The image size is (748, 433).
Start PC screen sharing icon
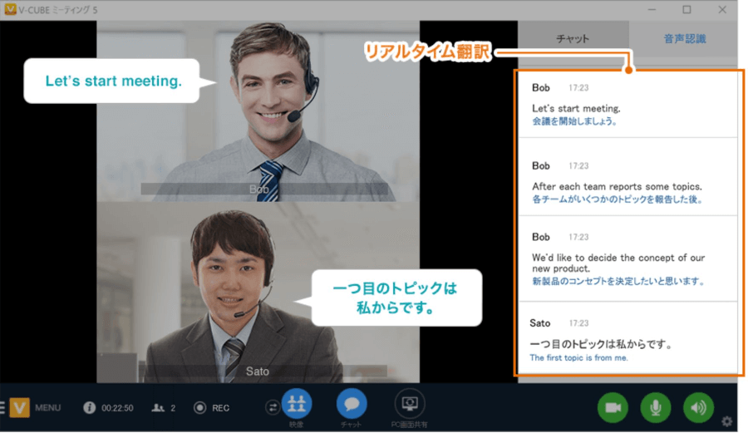[x=409, y=404]
